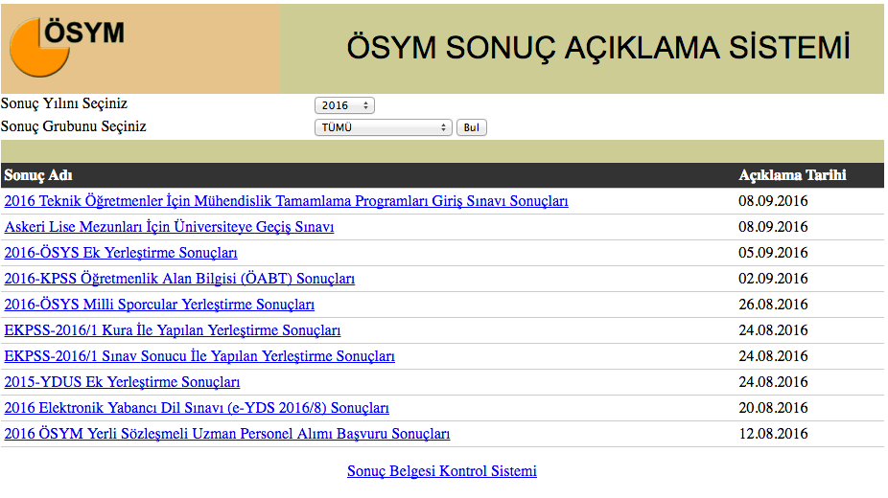Open Askeri Lise Mezunları Üniversiteye Geçiş Sınavı link
The width and height of the screenshot is (888, 498).
tap(169, 227)
